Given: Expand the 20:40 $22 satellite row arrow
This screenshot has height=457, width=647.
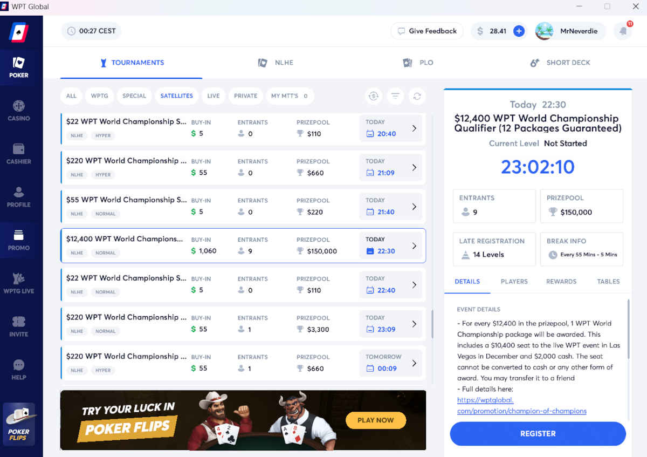Looking at the screenshot, I should [414, 128].
